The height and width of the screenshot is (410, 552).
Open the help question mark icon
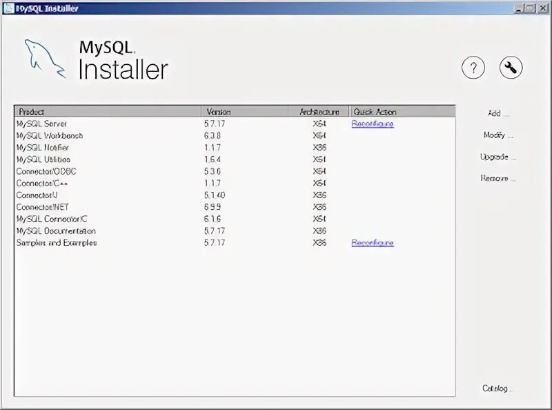pos(473,68)
